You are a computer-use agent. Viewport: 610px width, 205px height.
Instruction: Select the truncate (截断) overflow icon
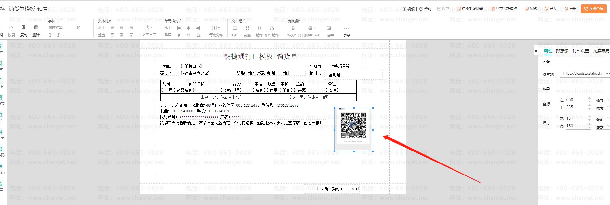click(247, 28)
